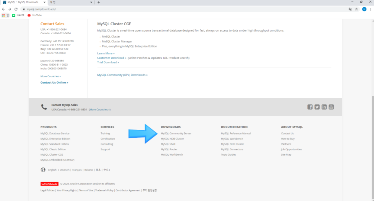Open Topic Guides link
Screen dimensions: 374x201
click(228, 154)
